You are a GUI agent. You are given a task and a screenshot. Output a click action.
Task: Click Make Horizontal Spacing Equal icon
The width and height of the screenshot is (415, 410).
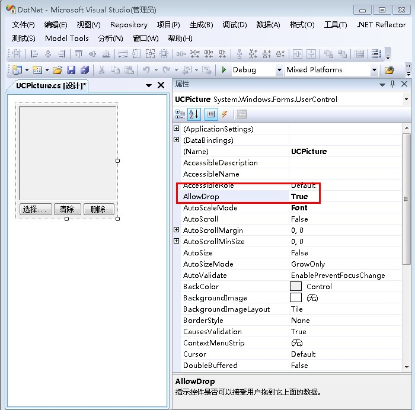[x=181, y=54]
